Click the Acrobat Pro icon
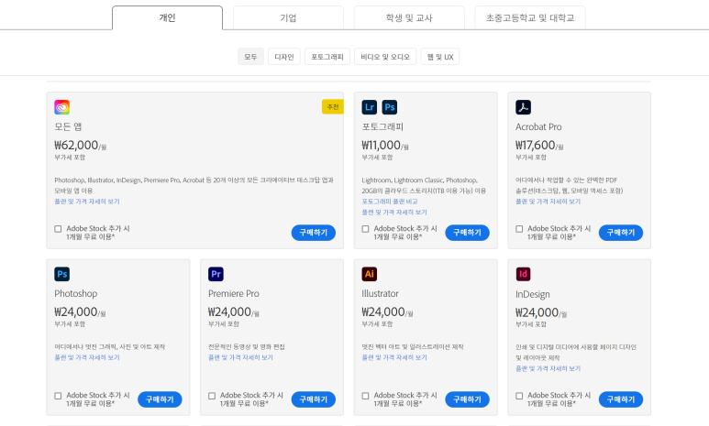This screenshot has height=426, width=709. coord(523,107)
